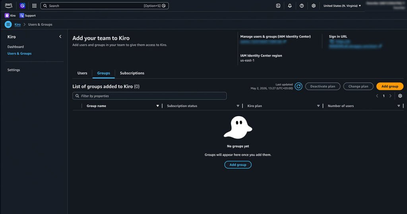The height and width of the screenshot is (214, 407).
Task: Click the Users & Groups breadcrumb text
Action: [40, 24]
